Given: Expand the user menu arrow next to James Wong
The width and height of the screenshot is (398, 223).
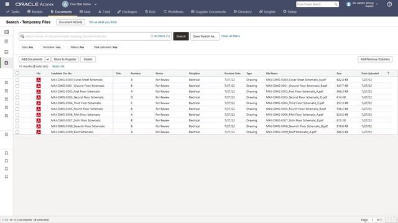Looking at the screenshot, I should click(x=377, y=4).
